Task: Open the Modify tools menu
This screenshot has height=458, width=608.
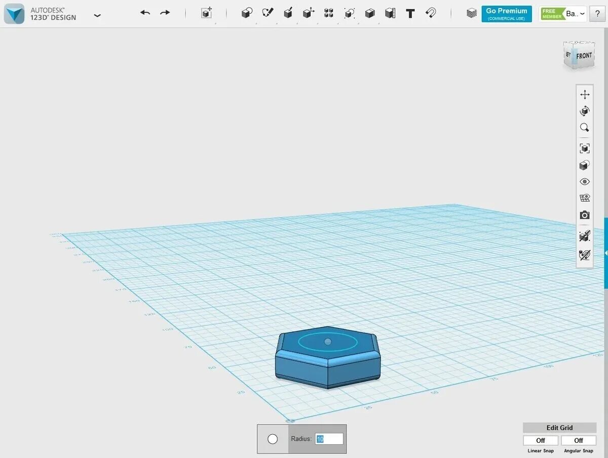Action: click(309, 14)
